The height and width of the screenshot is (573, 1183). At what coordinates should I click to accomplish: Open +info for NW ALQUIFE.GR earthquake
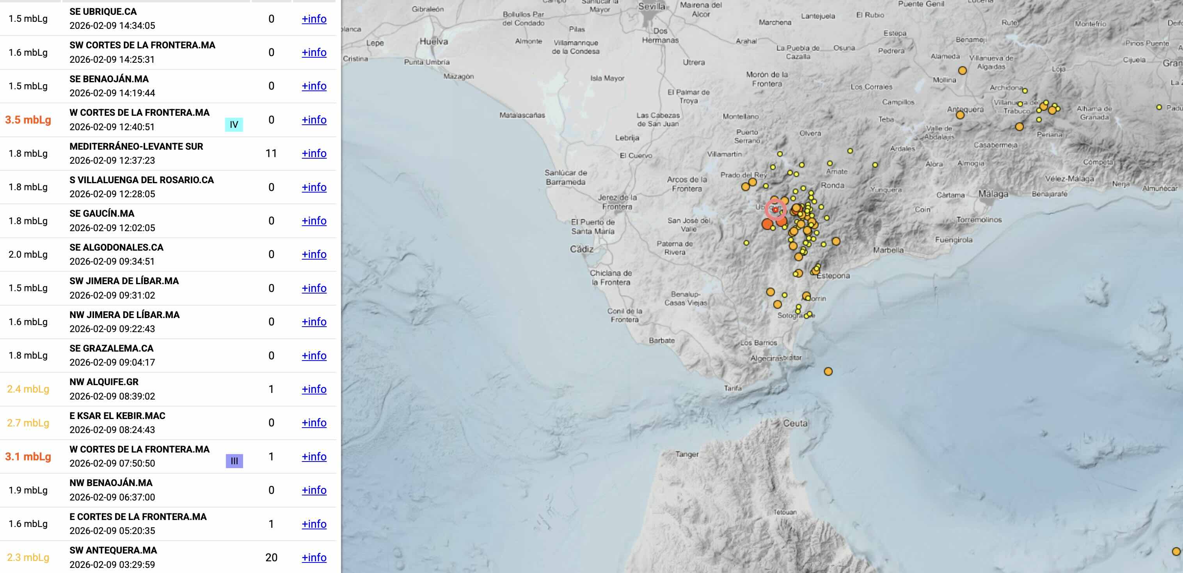(314, 389)
